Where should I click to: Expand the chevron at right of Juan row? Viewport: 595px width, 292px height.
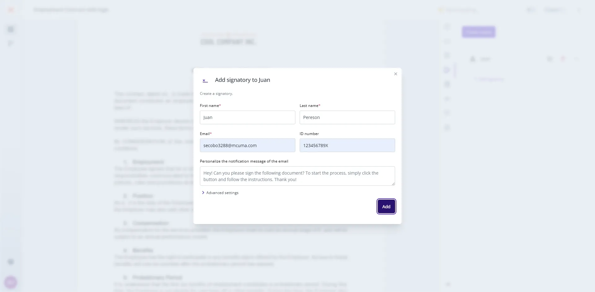(576, 59)
